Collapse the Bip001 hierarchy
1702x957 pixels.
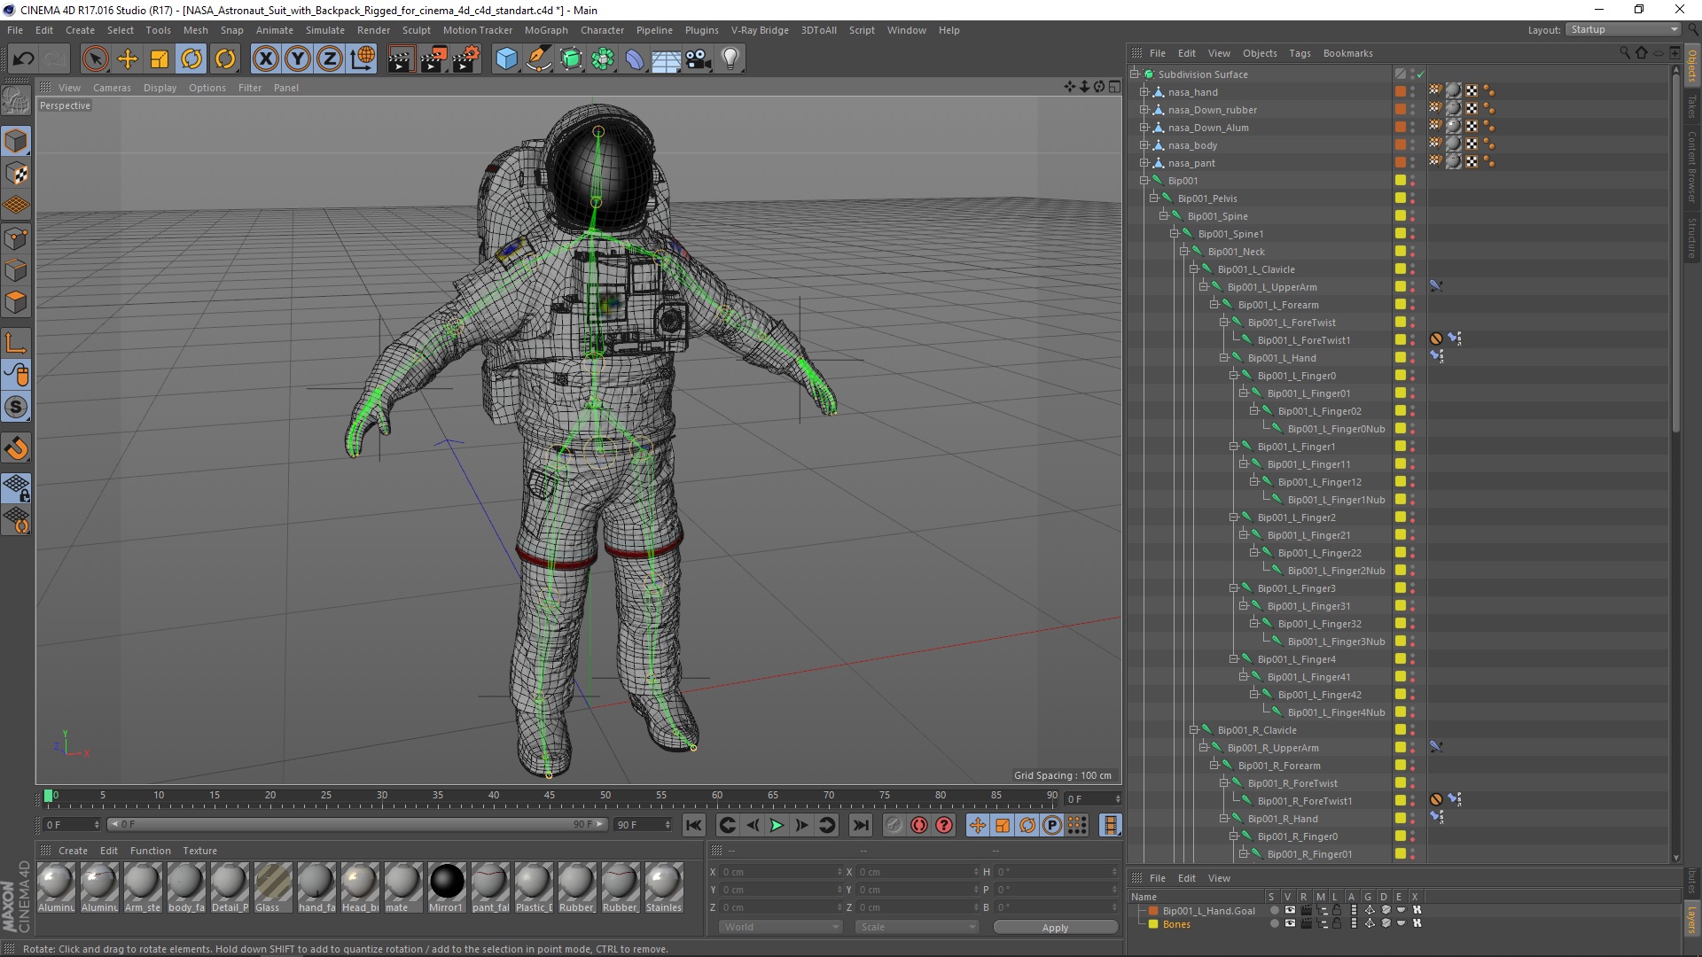point(1144,181)
